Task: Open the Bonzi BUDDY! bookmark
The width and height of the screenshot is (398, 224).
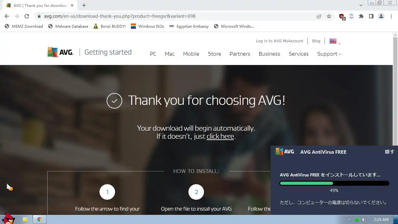Action: (x=109, y=26)
